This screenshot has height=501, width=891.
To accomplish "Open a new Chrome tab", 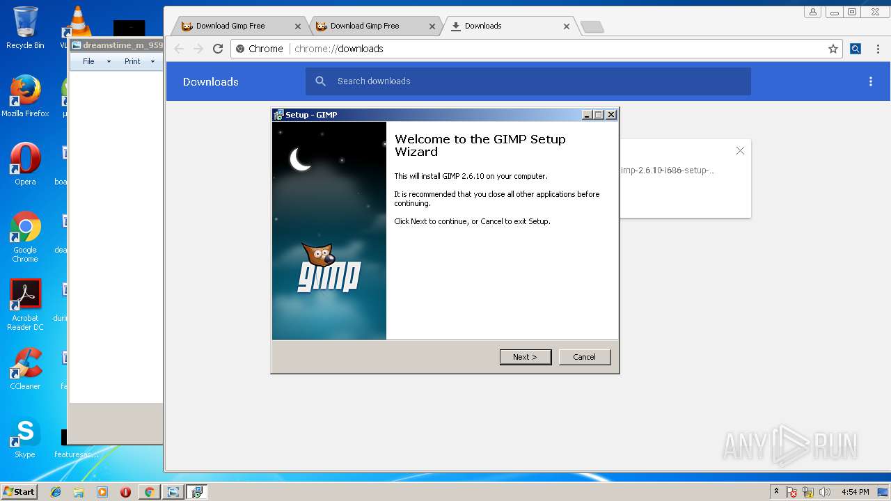I will [x=592, y=26].
